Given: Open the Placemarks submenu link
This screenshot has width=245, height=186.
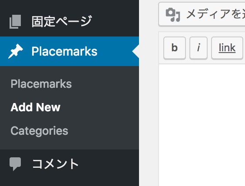Looking at the screenshot, I should 41,84.
